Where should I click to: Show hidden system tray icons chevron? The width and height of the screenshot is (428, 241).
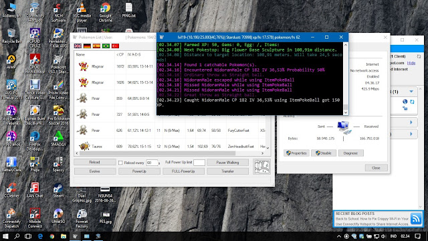tap(339, 236)
